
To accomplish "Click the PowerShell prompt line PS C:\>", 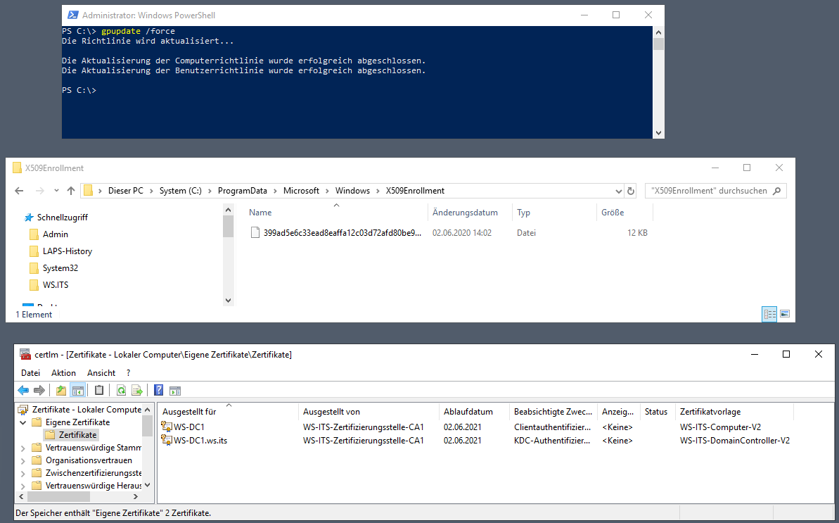I will coord(79,91).
